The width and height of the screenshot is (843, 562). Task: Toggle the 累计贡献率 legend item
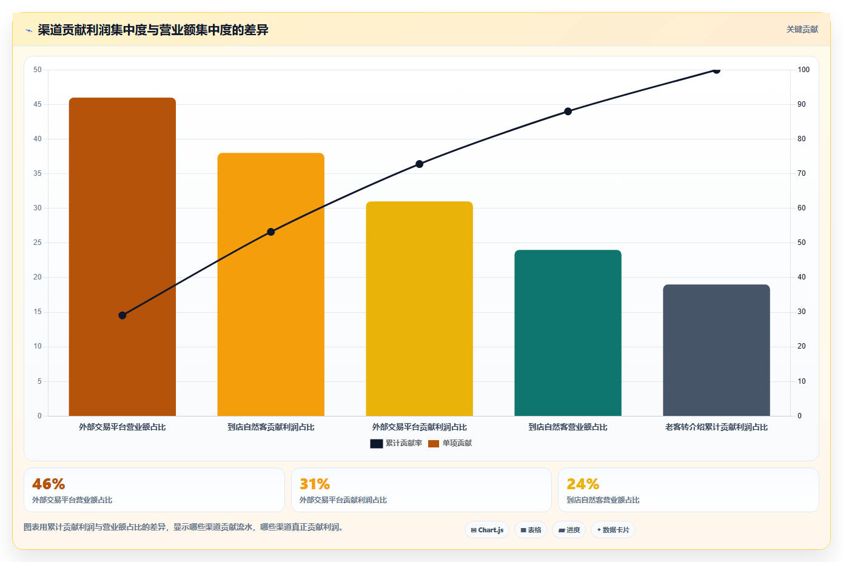pos(396,443)
